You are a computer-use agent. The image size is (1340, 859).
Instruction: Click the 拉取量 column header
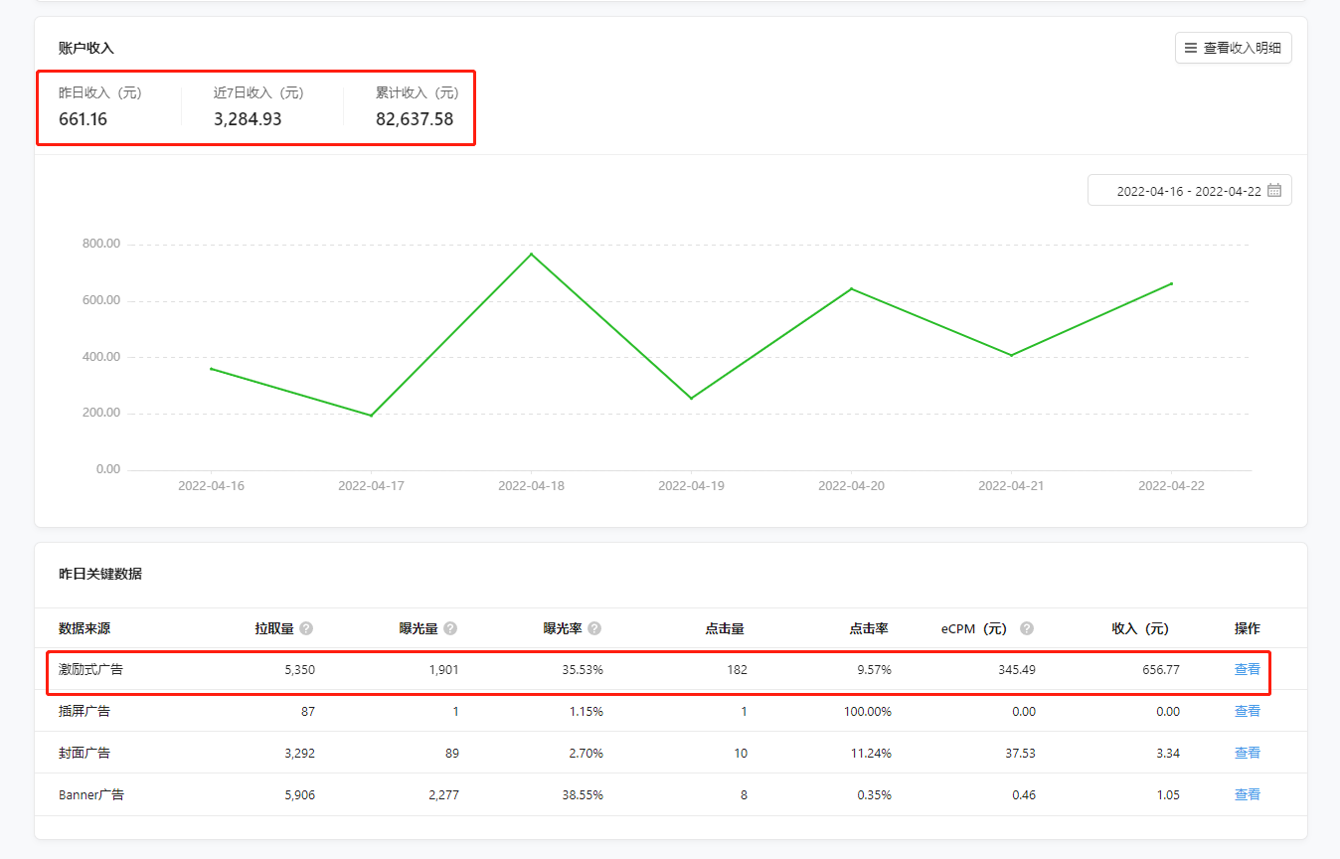(x=274, y=628)
